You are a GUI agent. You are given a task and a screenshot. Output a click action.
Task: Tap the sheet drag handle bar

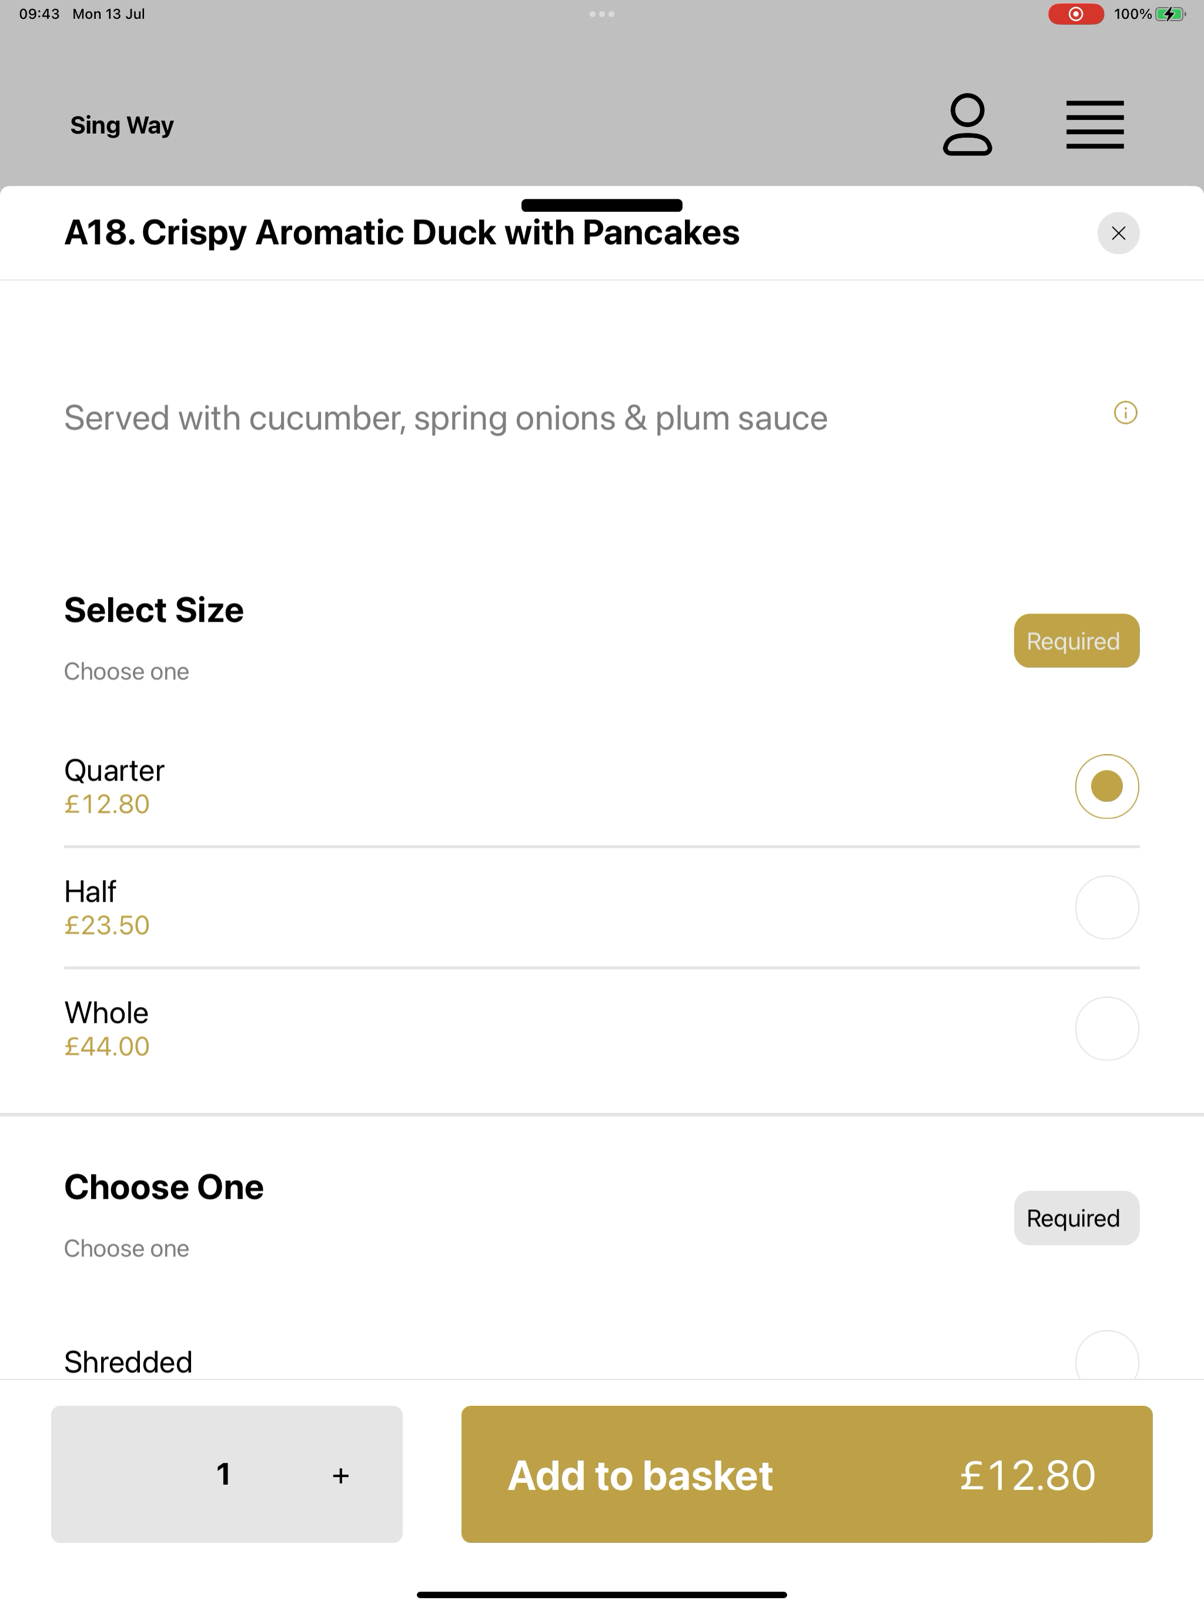(602, 205)
